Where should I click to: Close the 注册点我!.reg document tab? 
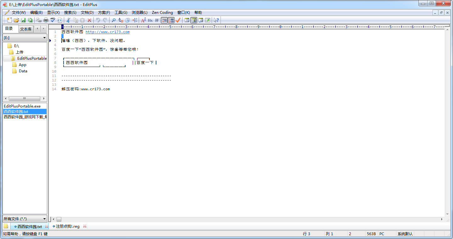(85, 226)
